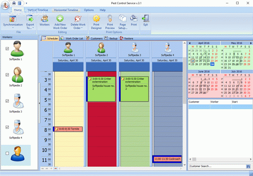Uncheck Softpedia 2 worker checkbox

(x=7, y=75)
